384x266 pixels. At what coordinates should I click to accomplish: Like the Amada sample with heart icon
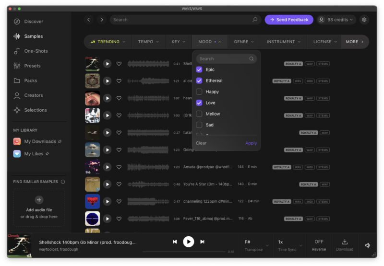pos(119,167)
